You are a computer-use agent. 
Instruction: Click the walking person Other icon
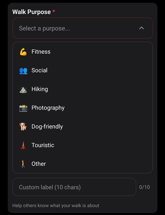(23, 164)
